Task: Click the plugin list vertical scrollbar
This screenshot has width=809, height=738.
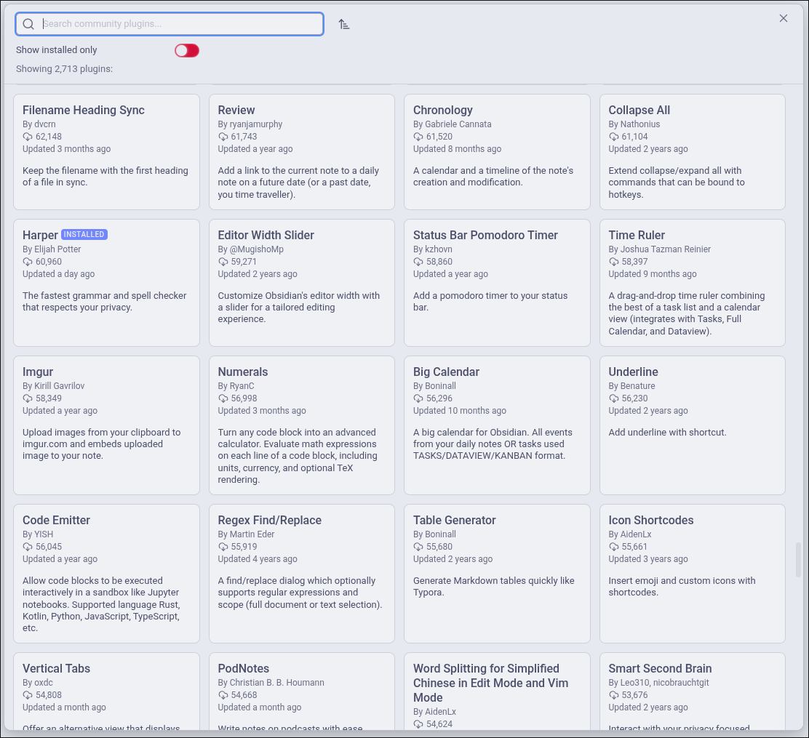Action: click(798, 559)
